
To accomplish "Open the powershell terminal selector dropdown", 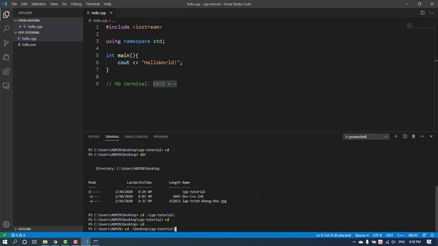I will [x=366, y=137].
